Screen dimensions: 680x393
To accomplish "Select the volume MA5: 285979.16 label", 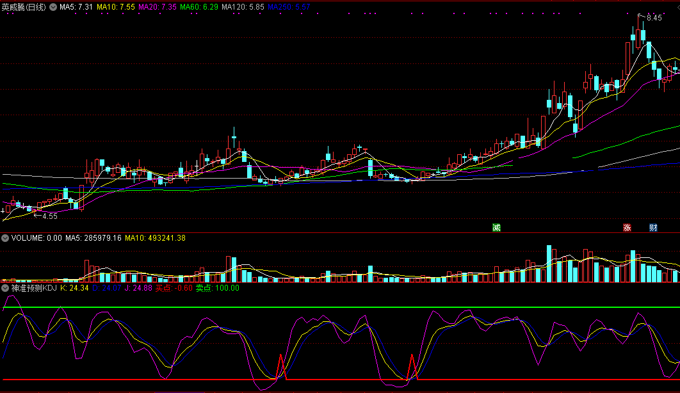I will pyautogui.click(x=93, y=238).
